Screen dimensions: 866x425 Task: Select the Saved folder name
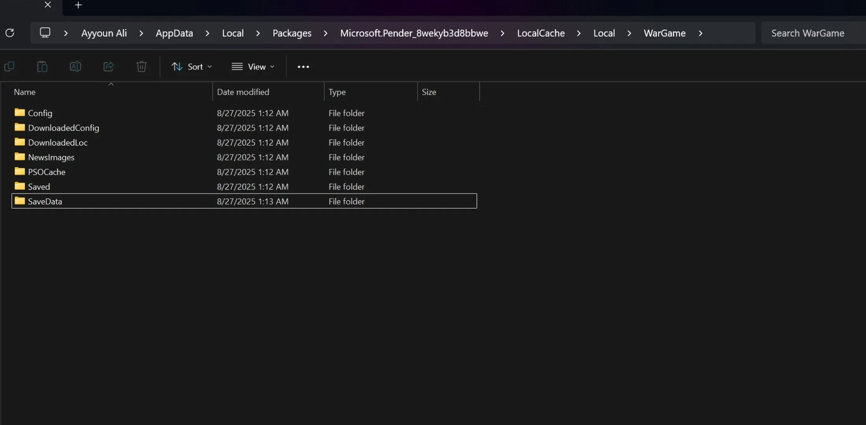point(39,186)
